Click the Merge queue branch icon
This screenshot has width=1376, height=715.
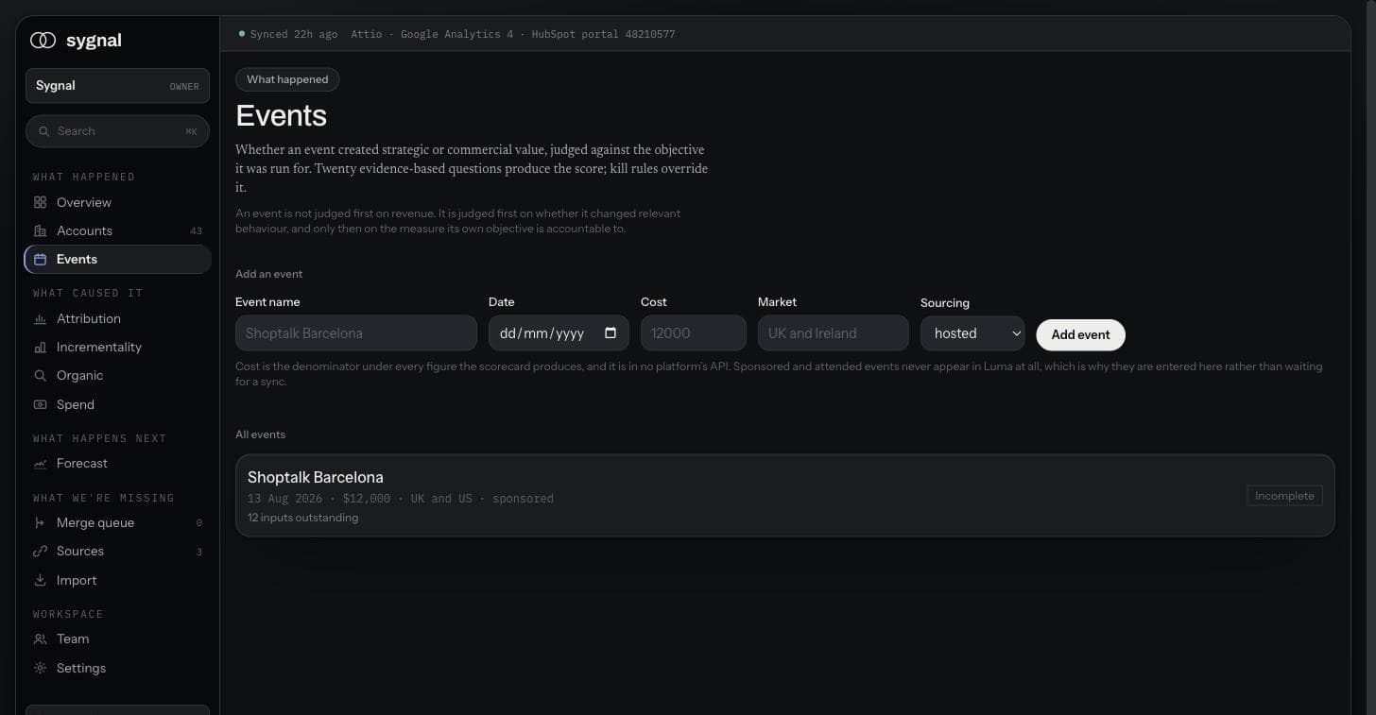(40, 523)
